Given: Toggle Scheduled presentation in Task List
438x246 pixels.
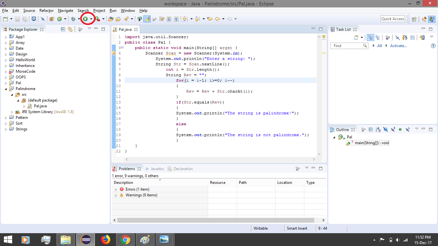Looking at the screenshot, I should click(x=378, y=37).
